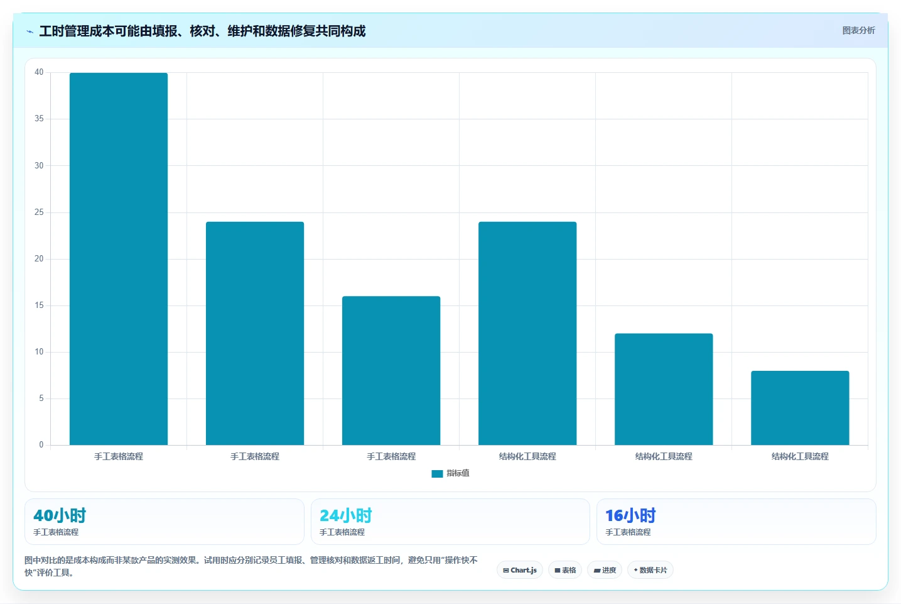Open the 24小时 data card
901x604 pixels.
(450, 522)
